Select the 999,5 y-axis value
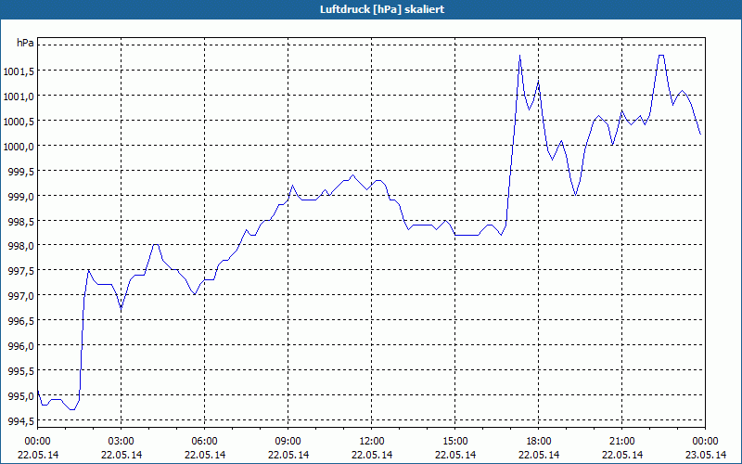The image size is (742, 464). tap(21, 172)
